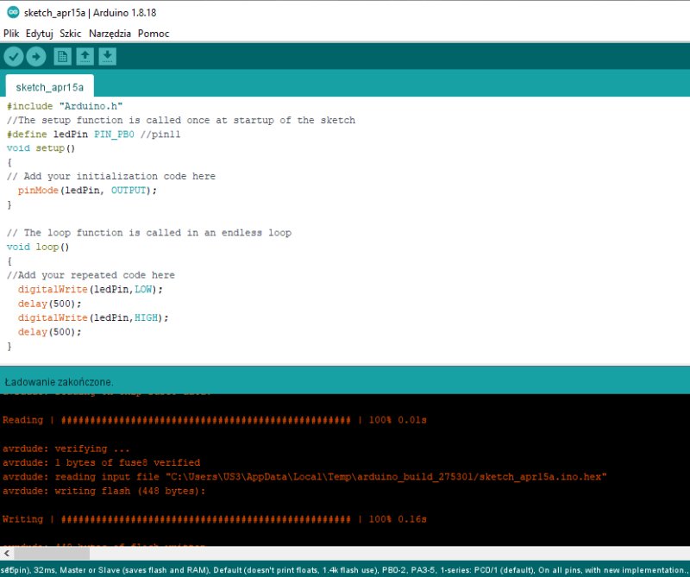
Task: Click the Verify checkmark toolbar icon
Action: (14, 57)
